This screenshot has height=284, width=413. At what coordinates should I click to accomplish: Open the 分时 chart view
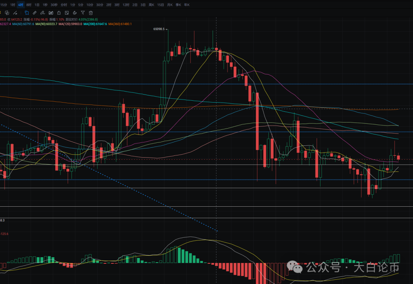pyautogui.click(x=64, y=5)
